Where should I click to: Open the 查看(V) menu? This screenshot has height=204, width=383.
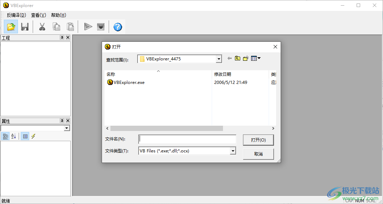pos(39,15)
